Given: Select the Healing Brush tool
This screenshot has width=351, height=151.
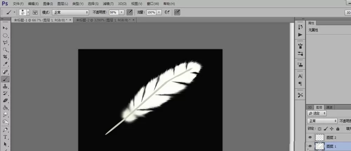Looking at the screenshot, I should pos(5,72).
